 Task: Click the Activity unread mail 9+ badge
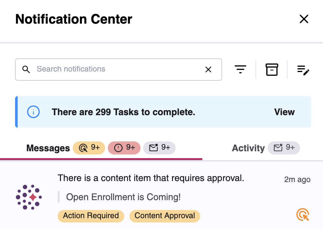[x=284, y=148]
